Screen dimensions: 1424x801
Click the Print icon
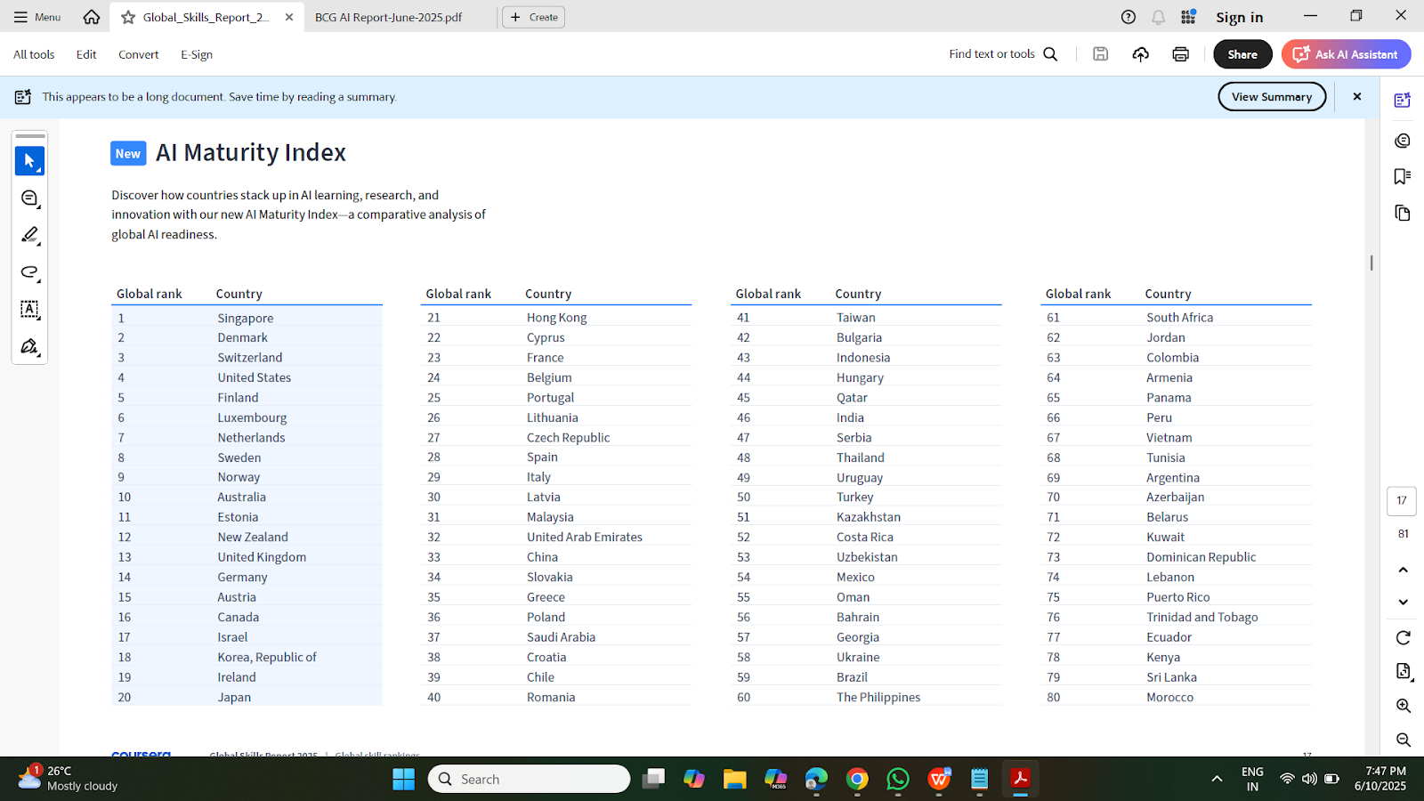pyautogui.click(x=1181, y=54)
